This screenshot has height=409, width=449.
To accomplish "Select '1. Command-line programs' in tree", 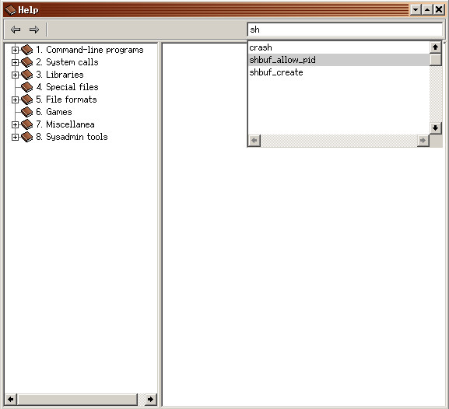I will [x=89, y=50].
